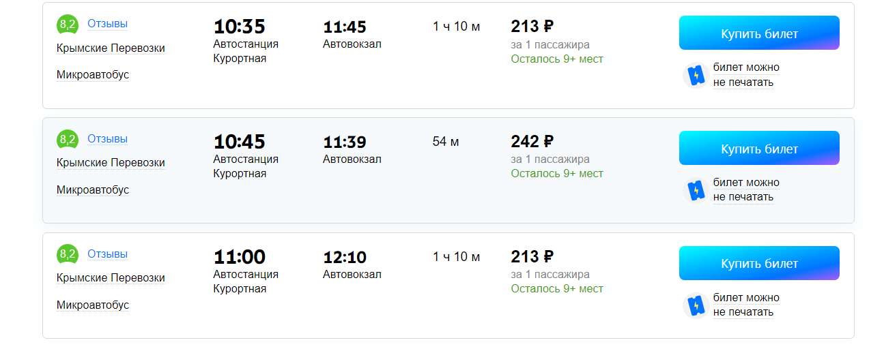The image size is (884, 351).
Task: Click 'билет можно не печатать' on 11:00 trip
Action: 745,305
